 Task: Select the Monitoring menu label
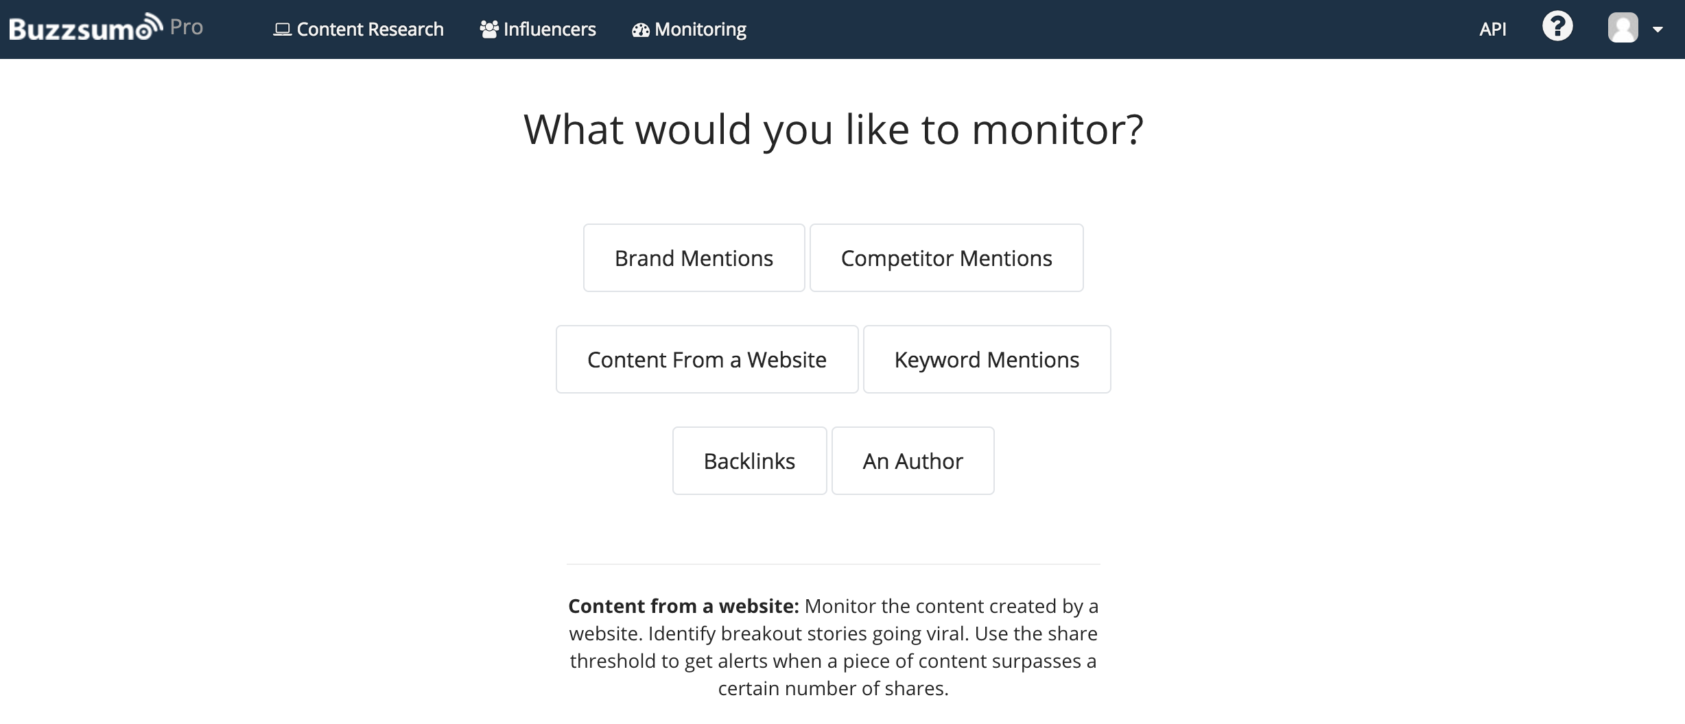pyautogui.click(x=700, y=29)
